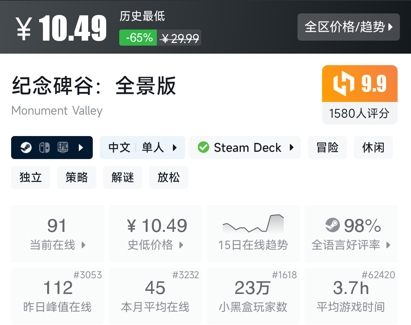Click the green Steam Deck verified checkmark
This screenshot has width=411, height=325.
point(203,148)
